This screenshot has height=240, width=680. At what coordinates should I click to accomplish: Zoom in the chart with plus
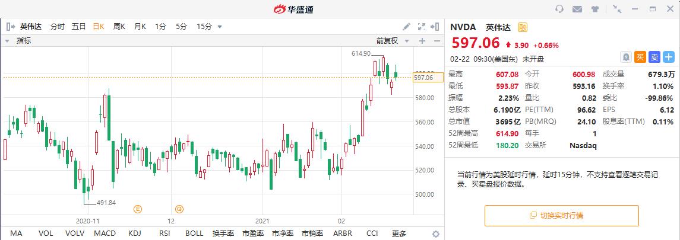[422, 41]
